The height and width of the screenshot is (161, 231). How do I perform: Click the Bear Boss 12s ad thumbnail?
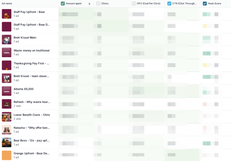[7, 143]
